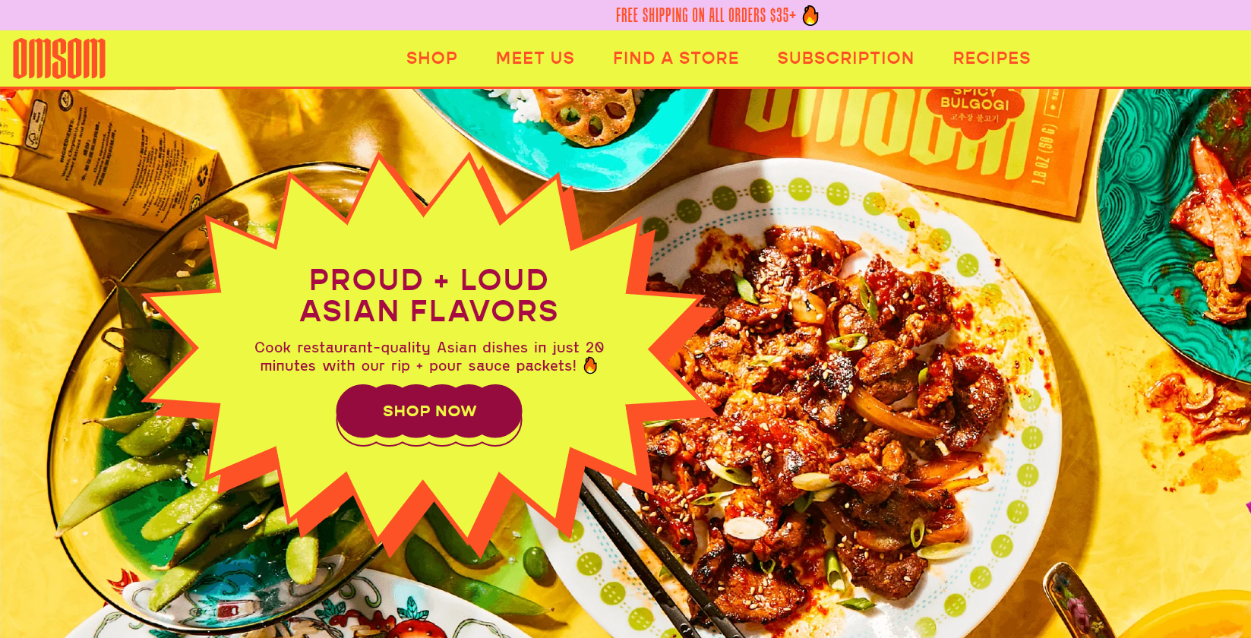Click the 'Cook restaurant-quality Asian dishes' description text
The image size is (1251, 638).
(x=429, y=356)
